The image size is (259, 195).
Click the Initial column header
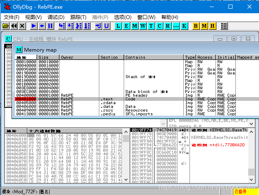[x=225, y=57]
